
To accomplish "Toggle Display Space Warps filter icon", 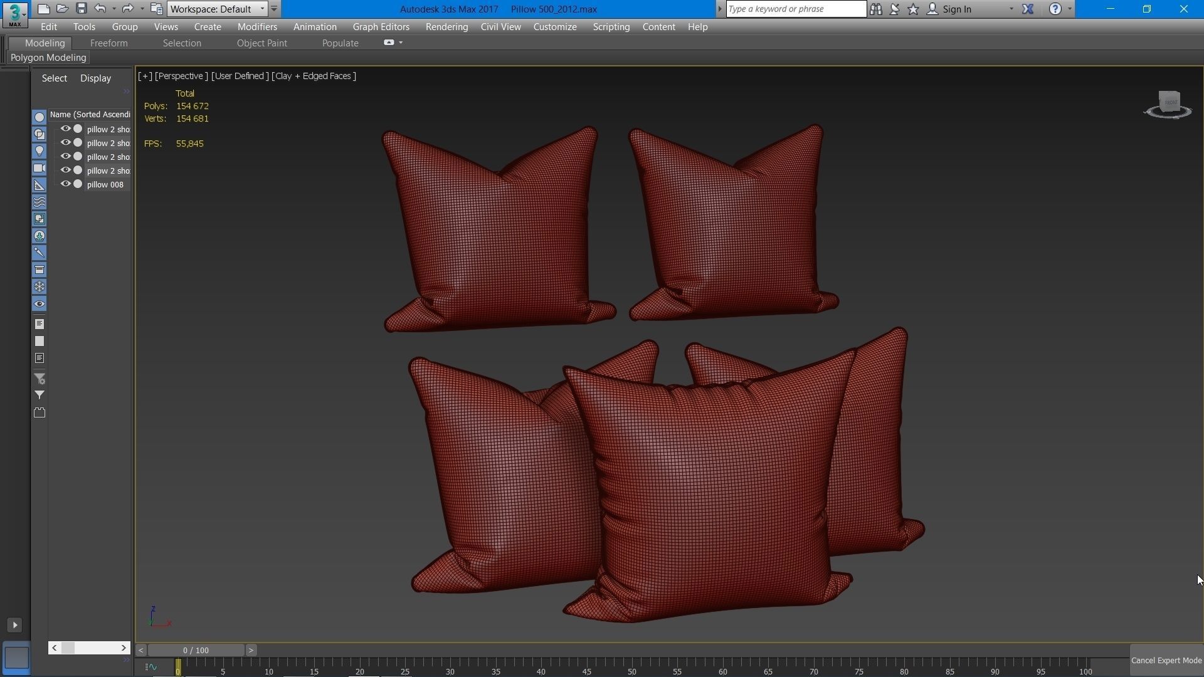I will 40,202.
